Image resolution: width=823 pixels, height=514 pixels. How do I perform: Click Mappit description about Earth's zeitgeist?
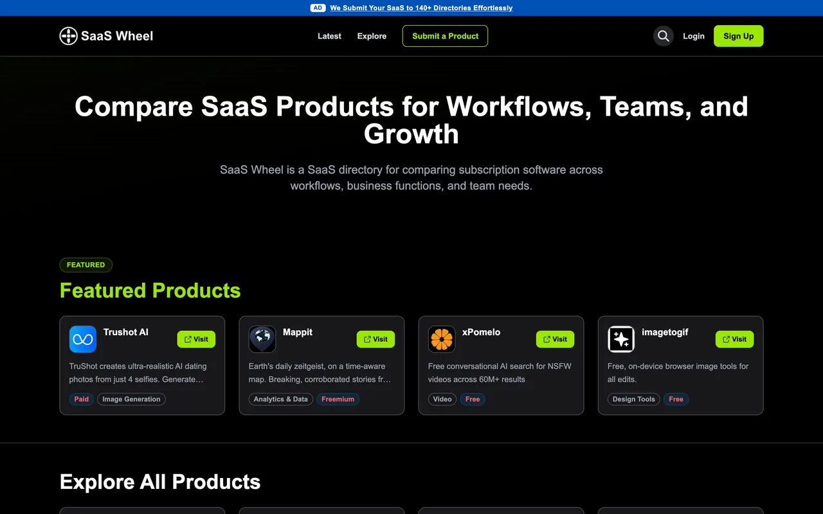(x=320, y=373)
